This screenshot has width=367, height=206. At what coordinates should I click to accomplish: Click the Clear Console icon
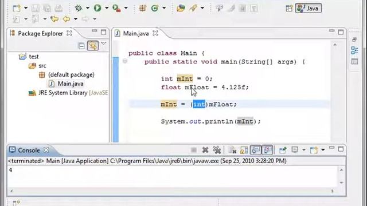[x=232, y=150]
